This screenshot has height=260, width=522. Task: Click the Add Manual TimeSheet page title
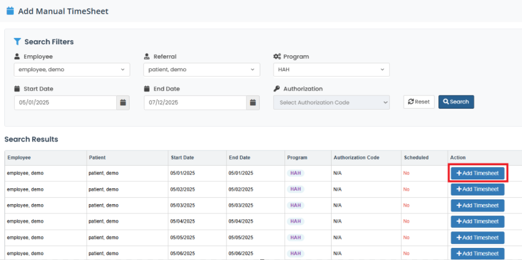pos(63,11)
